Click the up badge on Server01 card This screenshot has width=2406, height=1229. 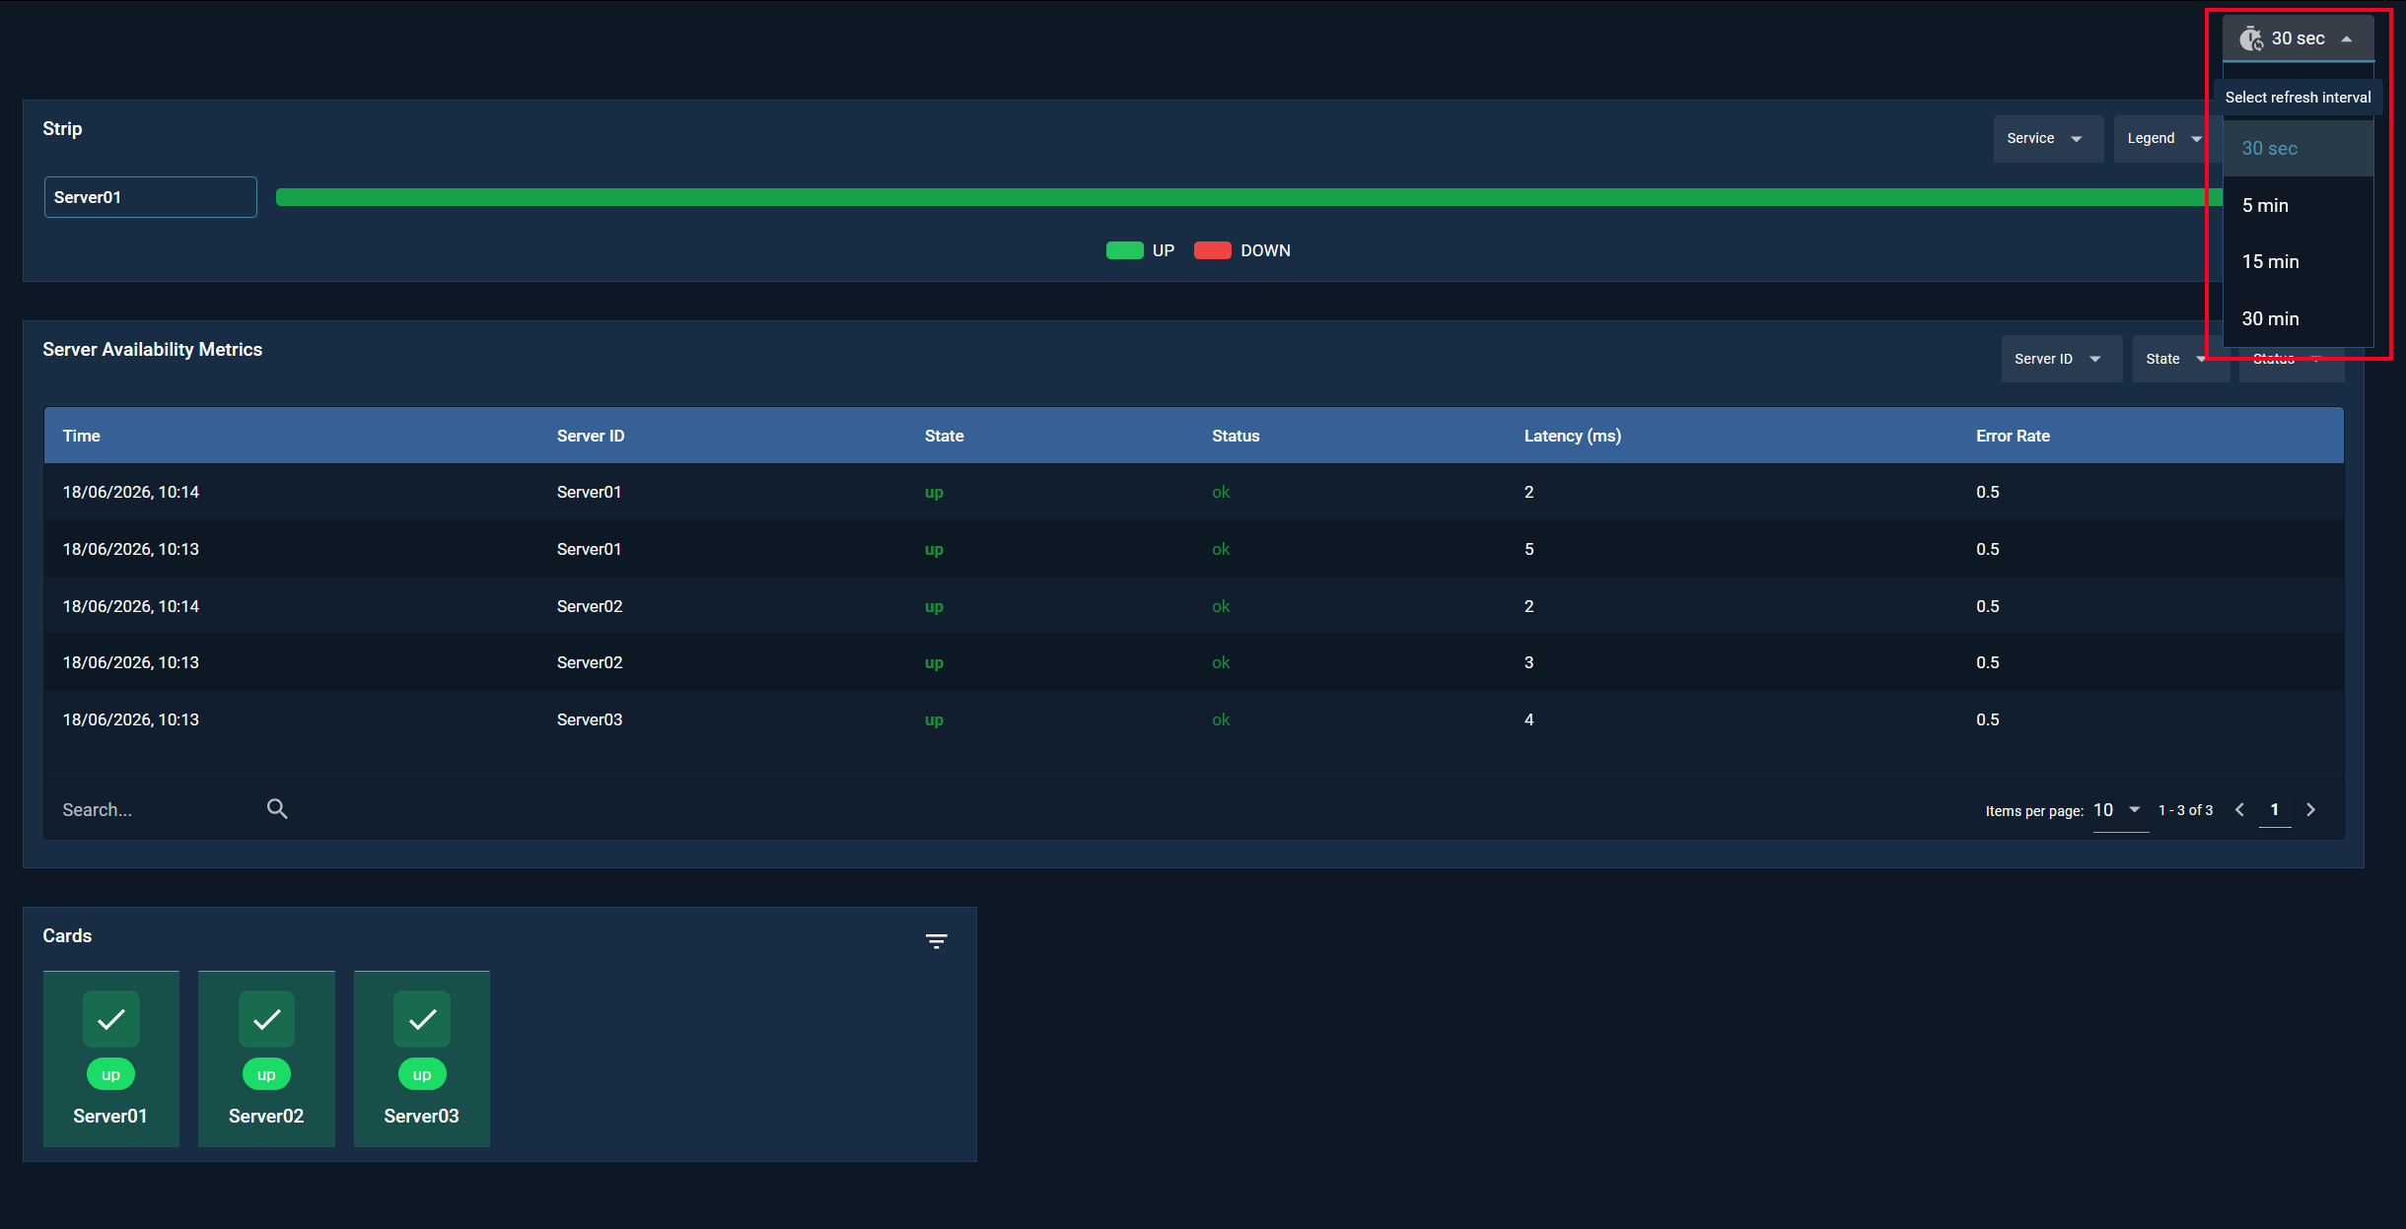(110, 1074)
